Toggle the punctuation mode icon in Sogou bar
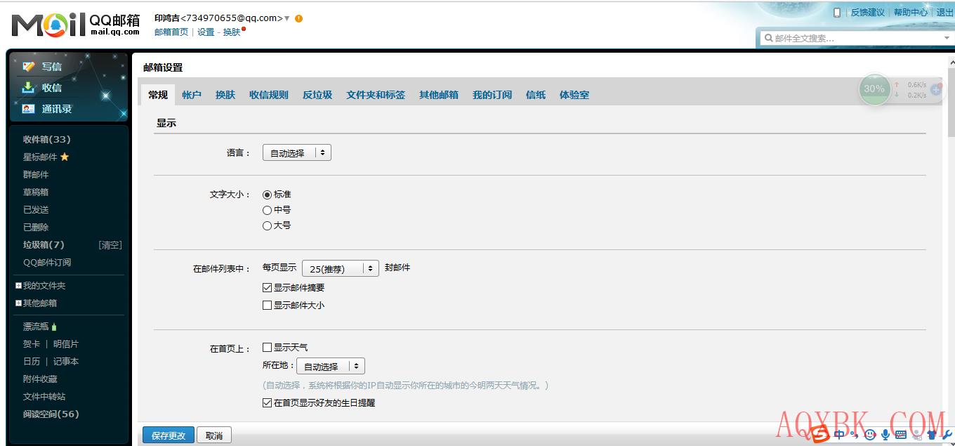The width and height of the screenshot is (955, 446). (855, 435)
